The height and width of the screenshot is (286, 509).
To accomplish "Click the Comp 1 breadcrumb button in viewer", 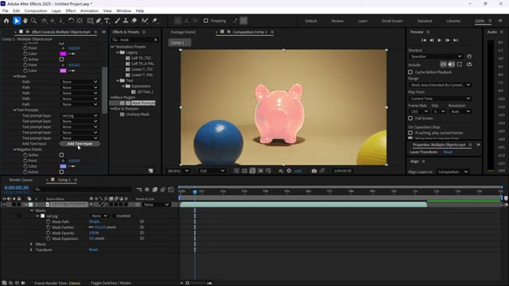I will click(x=180, y=42).
